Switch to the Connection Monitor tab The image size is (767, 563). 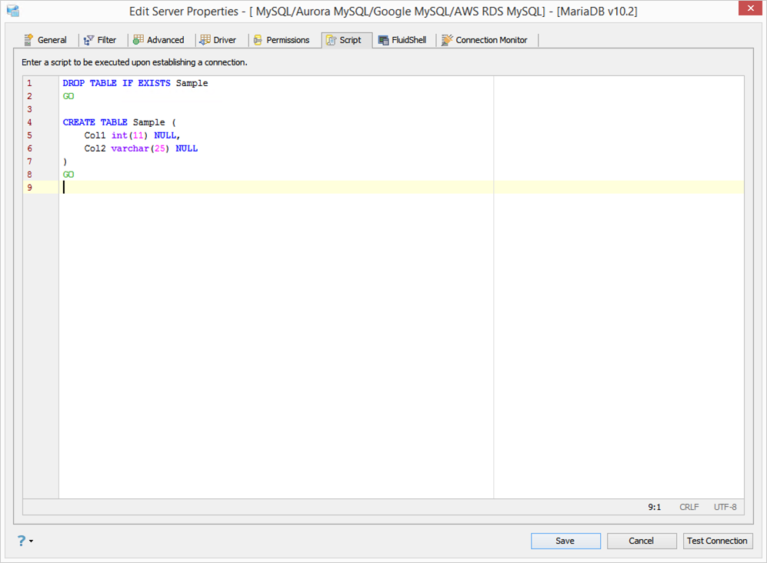[485, 40]
